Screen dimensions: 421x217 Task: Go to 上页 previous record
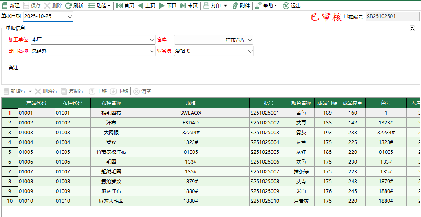point(147,6)
